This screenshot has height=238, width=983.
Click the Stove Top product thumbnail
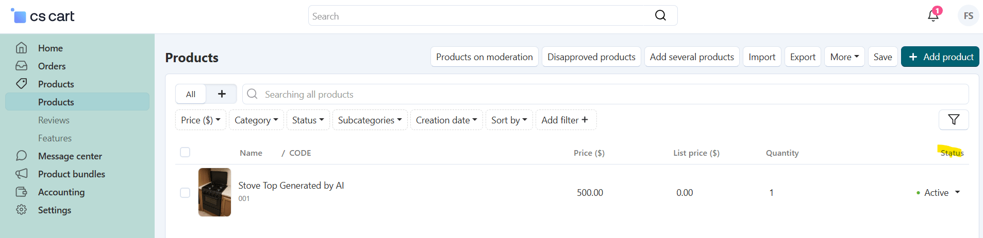pos(214,192)
